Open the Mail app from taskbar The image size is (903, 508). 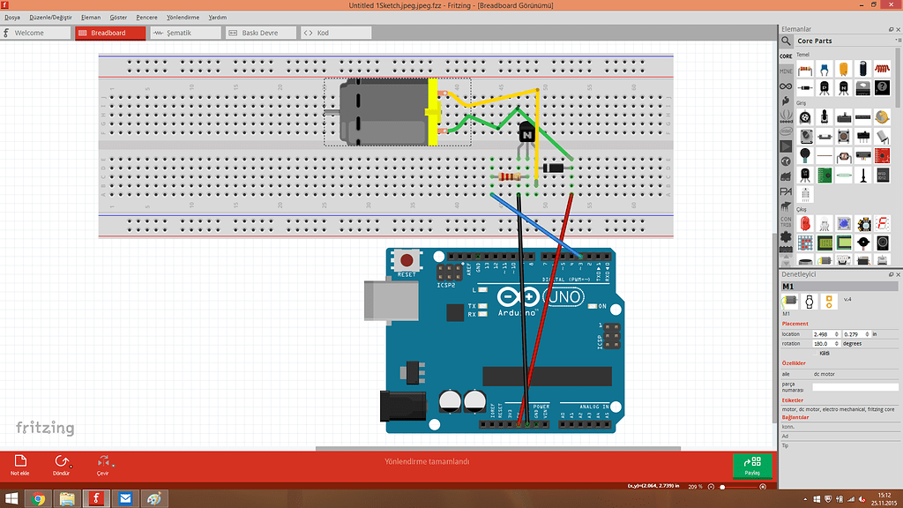click(x=125, y=498)
